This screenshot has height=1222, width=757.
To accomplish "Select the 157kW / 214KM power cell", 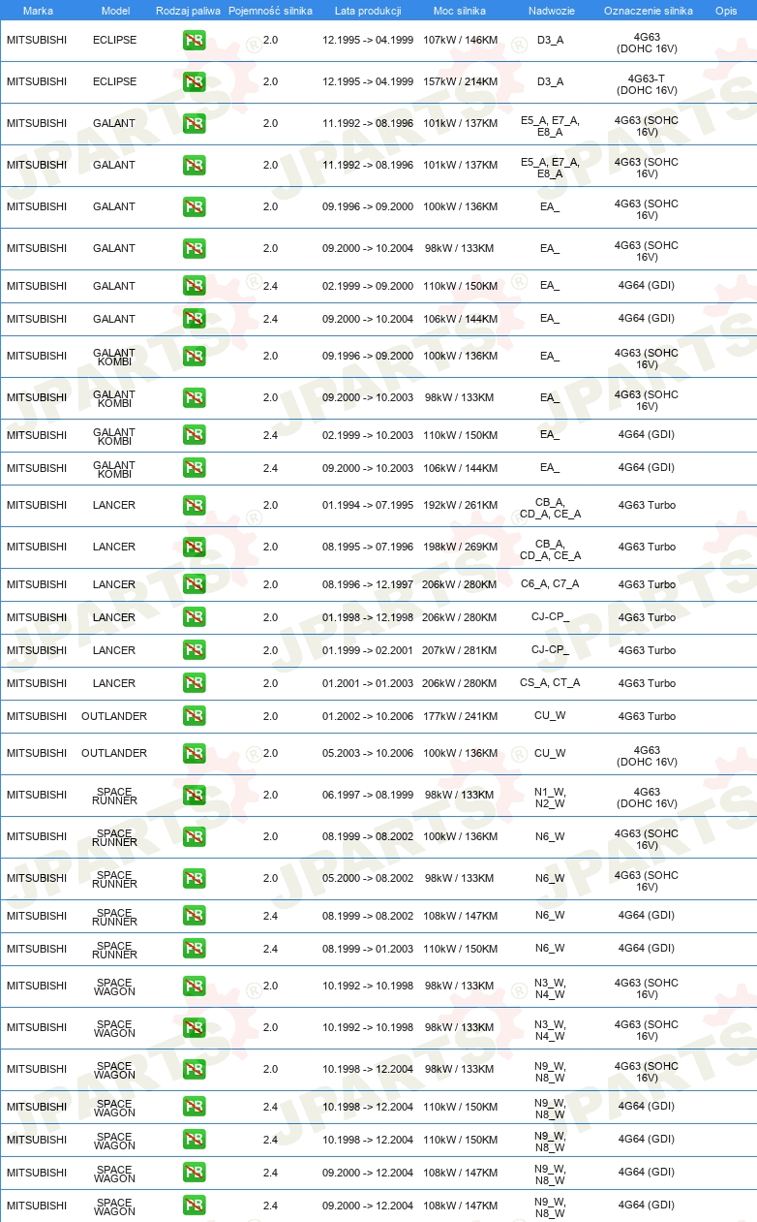I will click(x=461, y=82).
